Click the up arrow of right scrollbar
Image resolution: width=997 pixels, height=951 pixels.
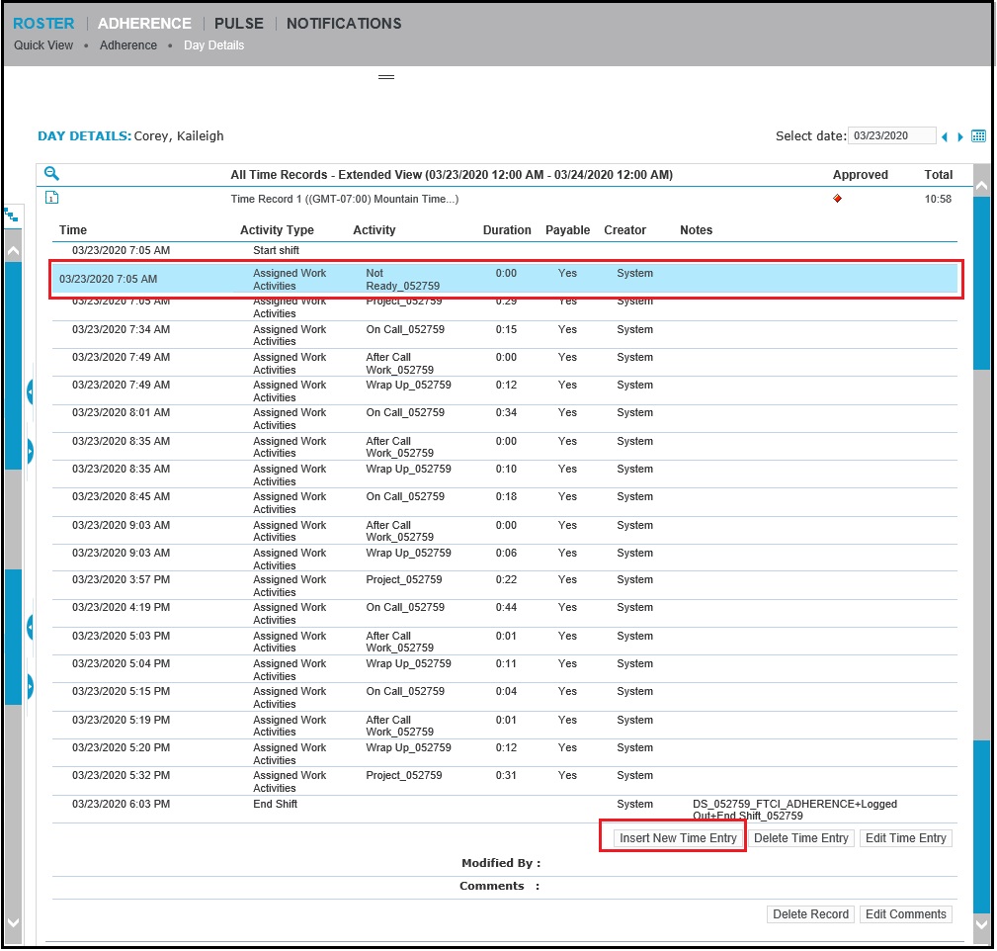click(981, 186)
